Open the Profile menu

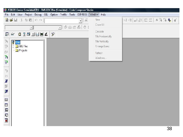coord(64,14)
